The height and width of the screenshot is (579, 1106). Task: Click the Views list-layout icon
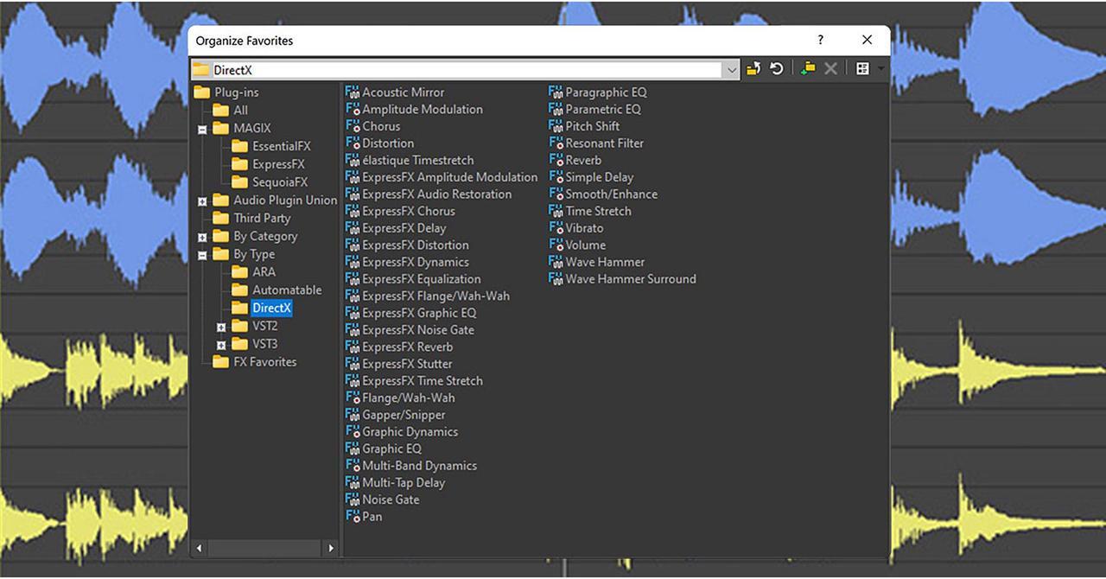862,69
